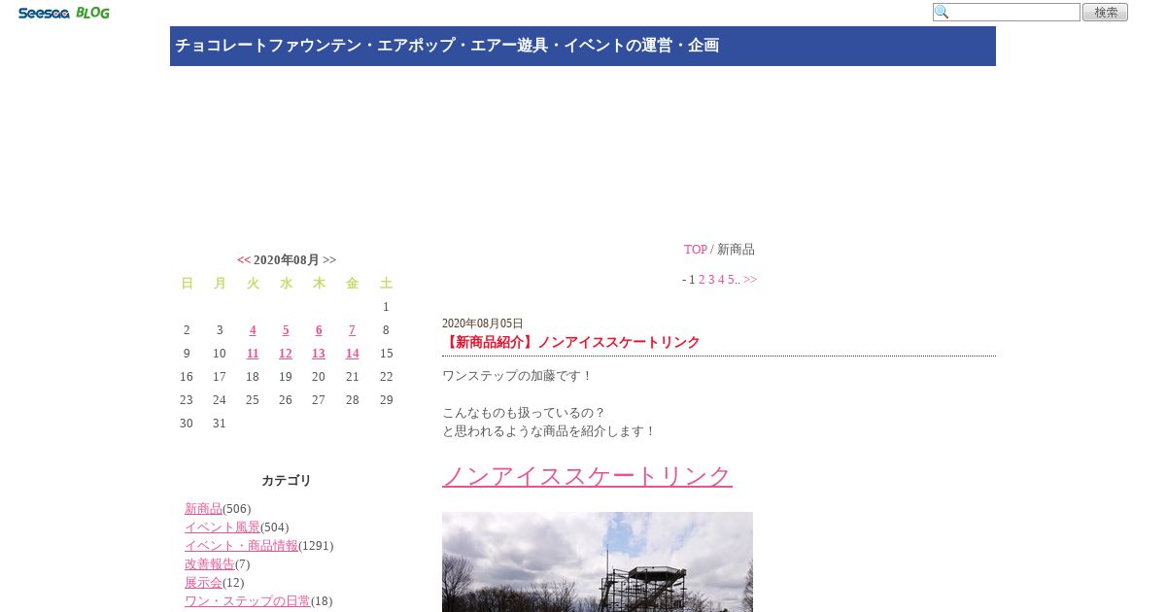Focus the blog search input field
1166x612 pixels.
tap(1007, 13)
